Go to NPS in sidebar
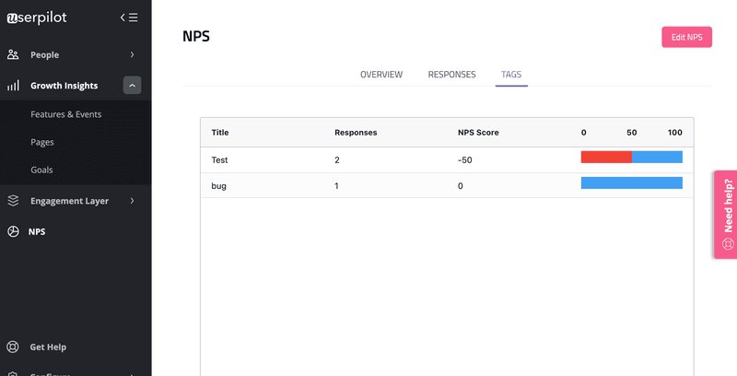This screenshot has height=376, width=737. [37, 231]
